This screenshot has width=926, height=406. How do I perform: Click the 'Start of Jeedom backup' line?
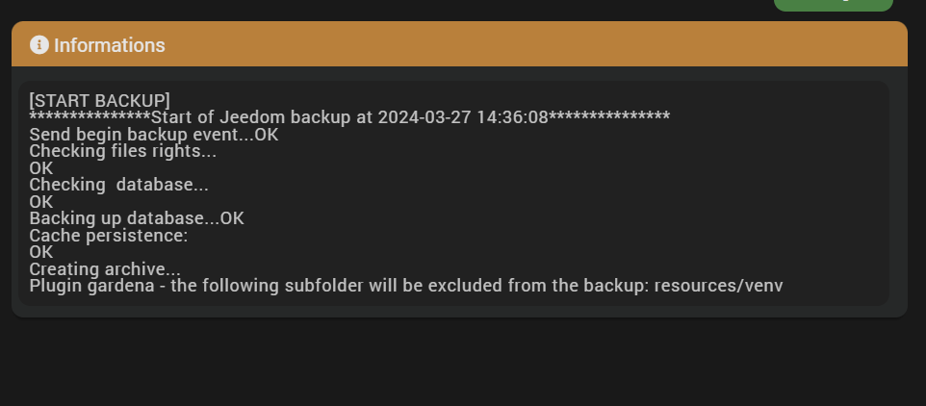pos(349,117)
